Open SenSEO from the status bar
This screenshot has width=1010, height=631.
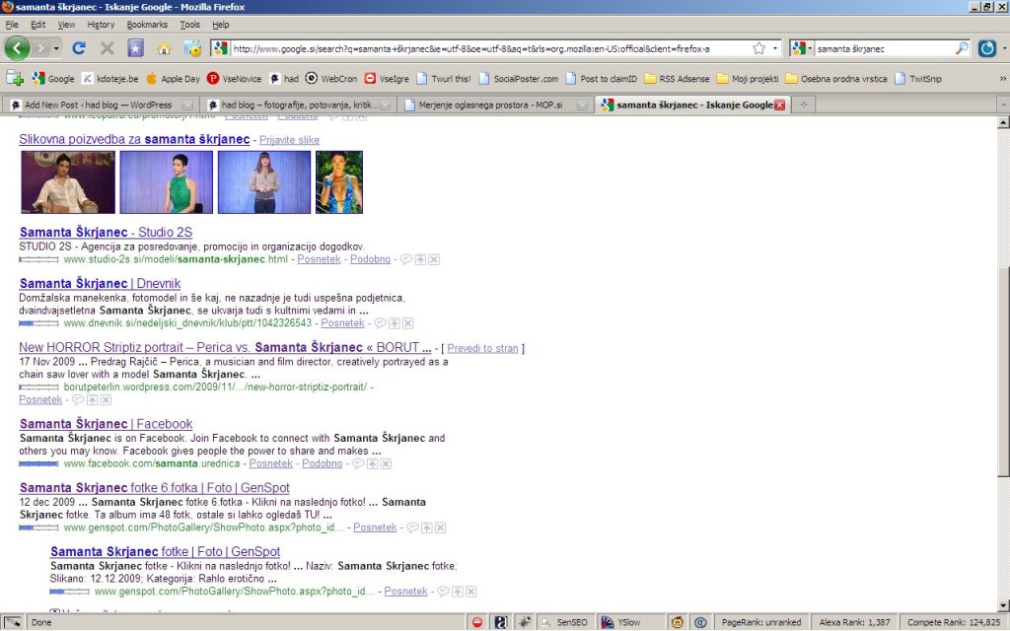click(x=564, y=622)
